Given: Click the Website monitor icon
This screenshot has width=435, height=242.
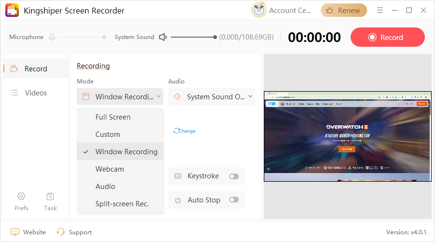Looking at the screenshot, I should coord(15,232).
